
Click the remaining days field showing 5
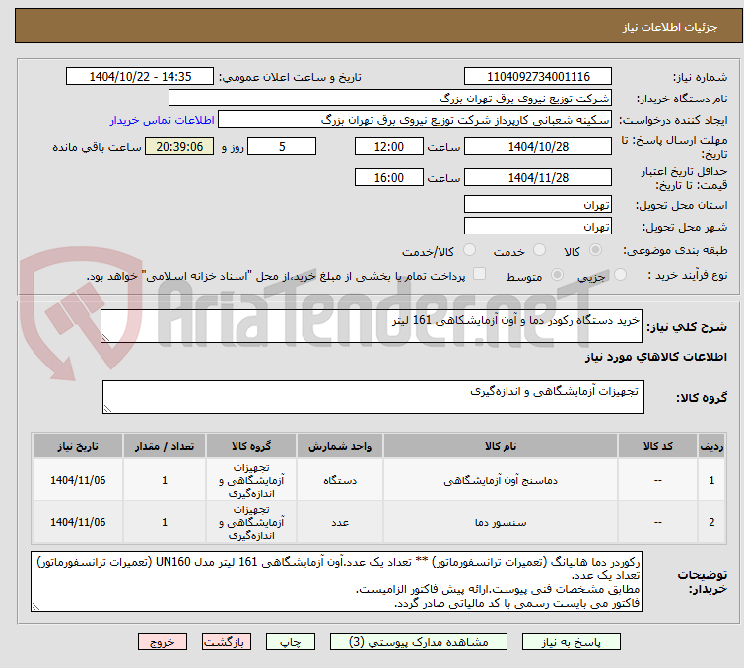[x=282, y=146]
